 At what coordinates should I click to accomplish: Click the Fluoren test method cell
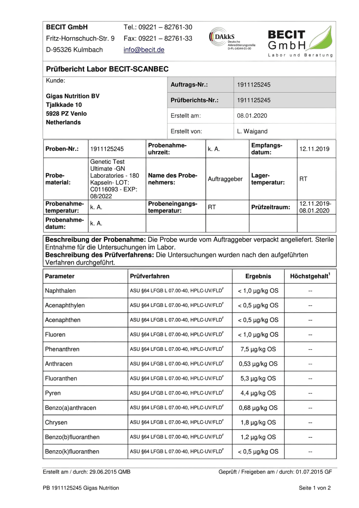click(x=180, y=334)
